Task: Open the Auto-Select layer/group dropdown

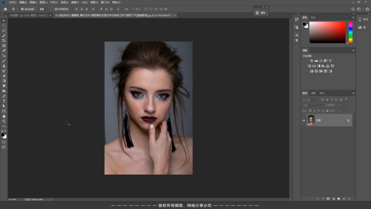Action: pos(43,9)
